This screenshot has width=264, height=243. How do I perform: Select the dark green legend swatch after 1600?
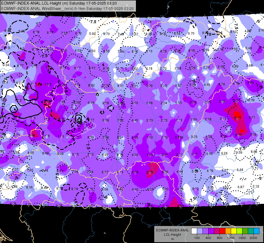coord(245,231)
